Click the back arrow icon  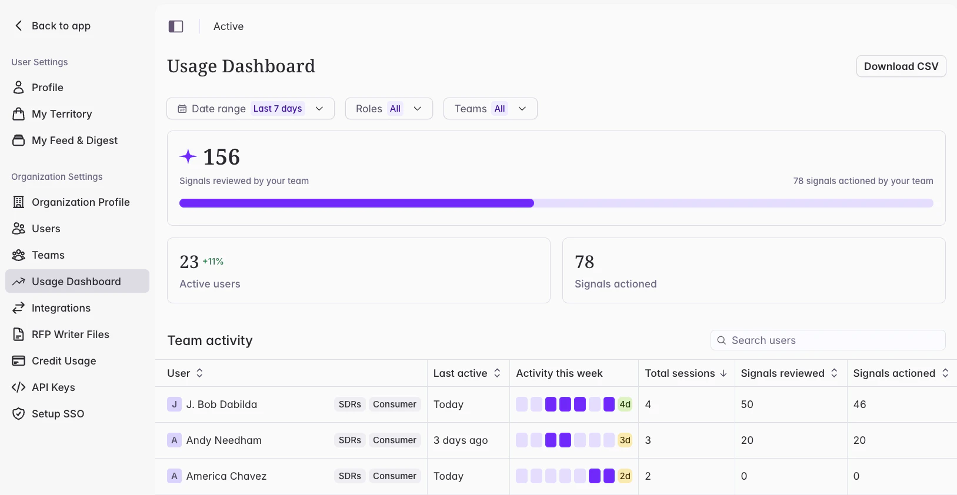pos(19,25)
